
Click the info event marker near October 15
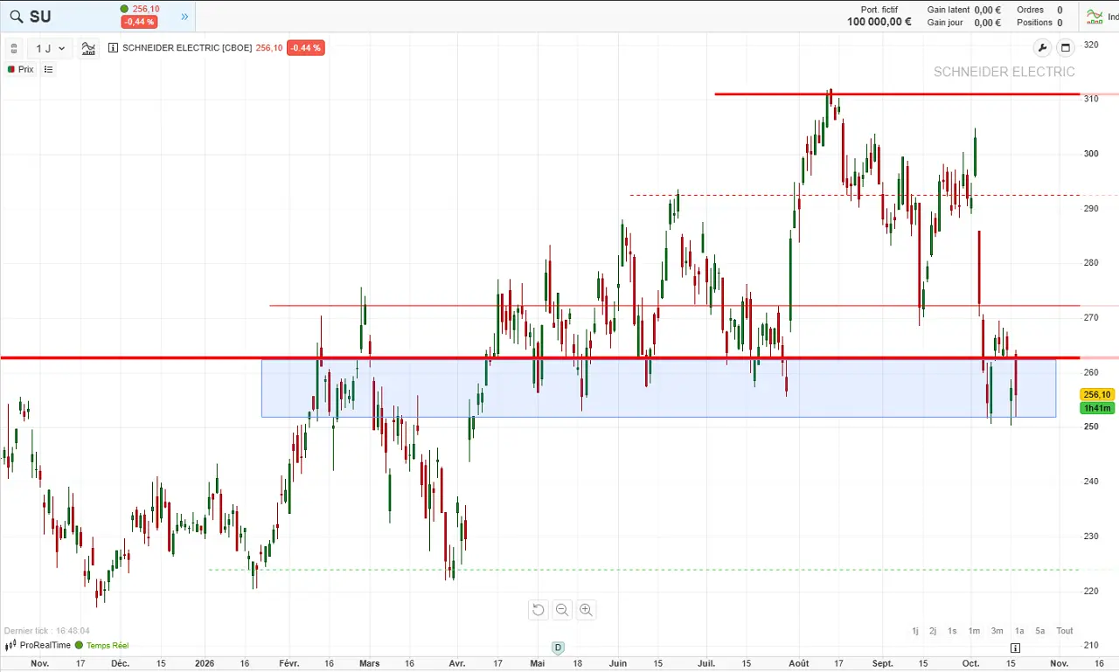click(1015, 648)
